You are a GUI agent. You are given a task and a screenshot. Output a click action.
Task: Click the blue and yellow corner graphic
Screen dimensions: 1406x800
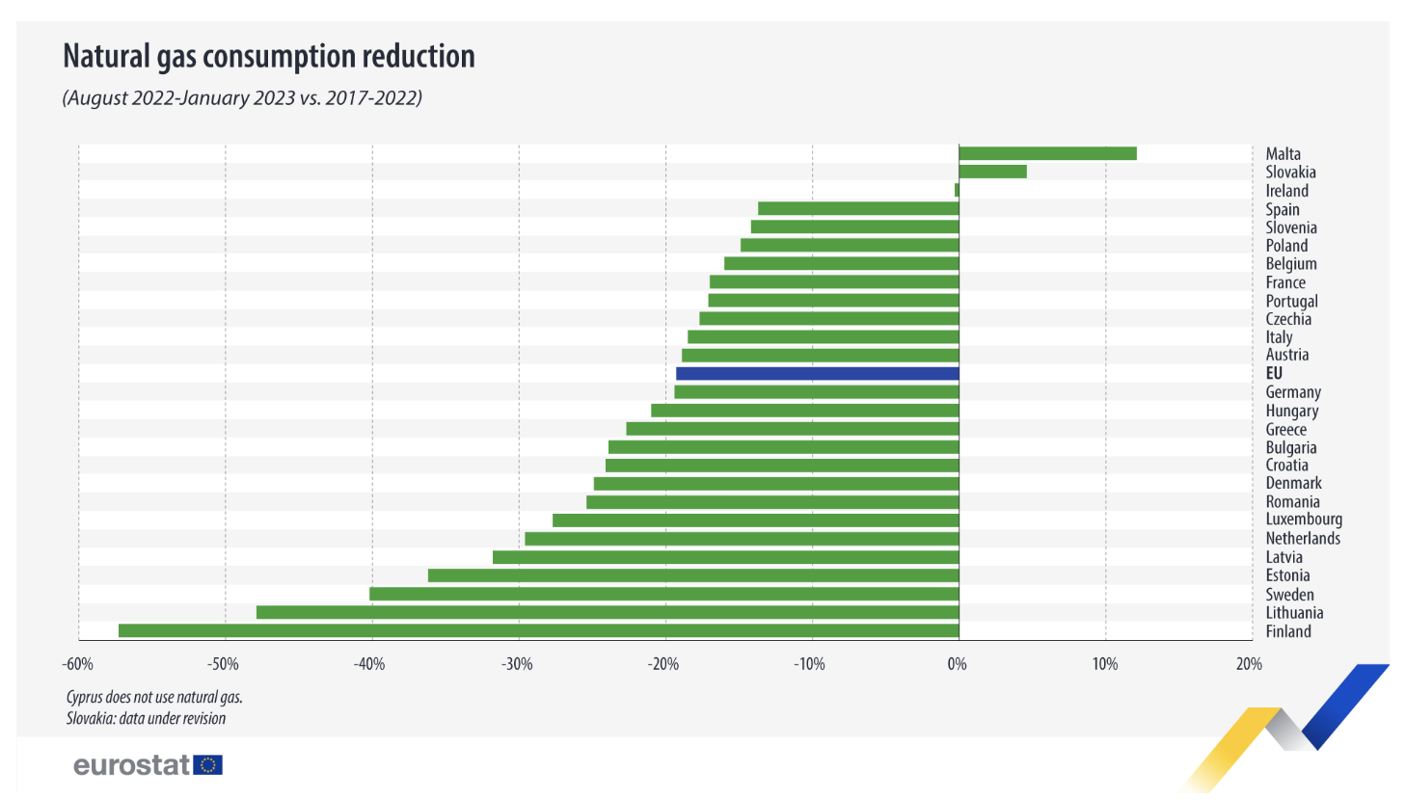(1285, 728)
